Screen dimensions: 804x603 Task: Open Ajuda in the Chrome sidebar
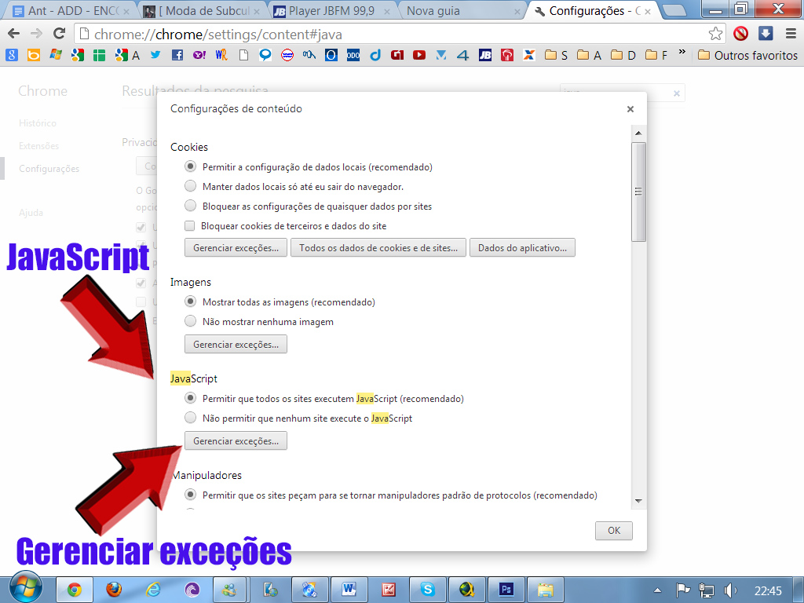[x=31, y=213]
